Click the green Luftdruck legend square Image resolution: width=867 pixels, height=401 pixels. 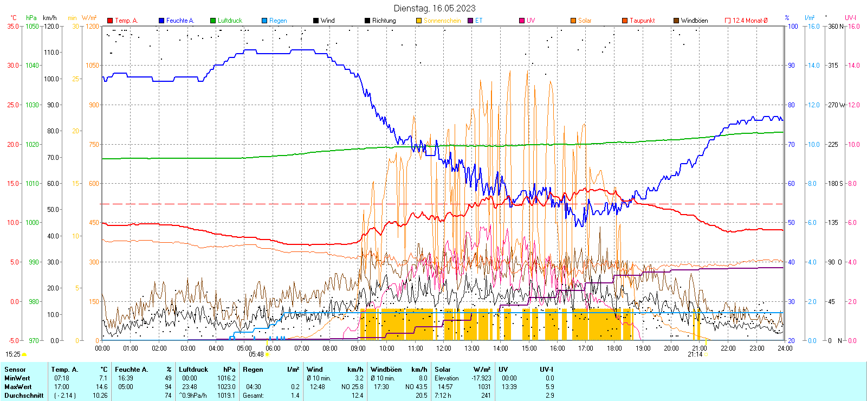pyautogui.click(x=213, y=21)
